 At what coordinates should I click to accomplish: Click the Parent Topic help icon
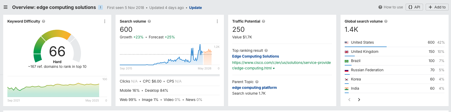point(257,82)
